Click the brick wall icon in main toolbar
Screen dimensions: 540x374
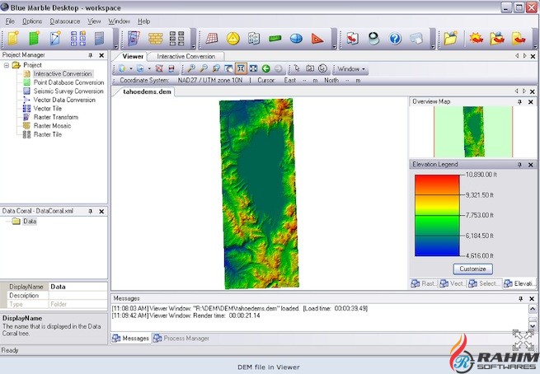click(x=155, y=39)
